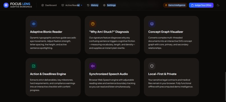Click the History clock icon
226x102 pixels.
pos(88,5)
